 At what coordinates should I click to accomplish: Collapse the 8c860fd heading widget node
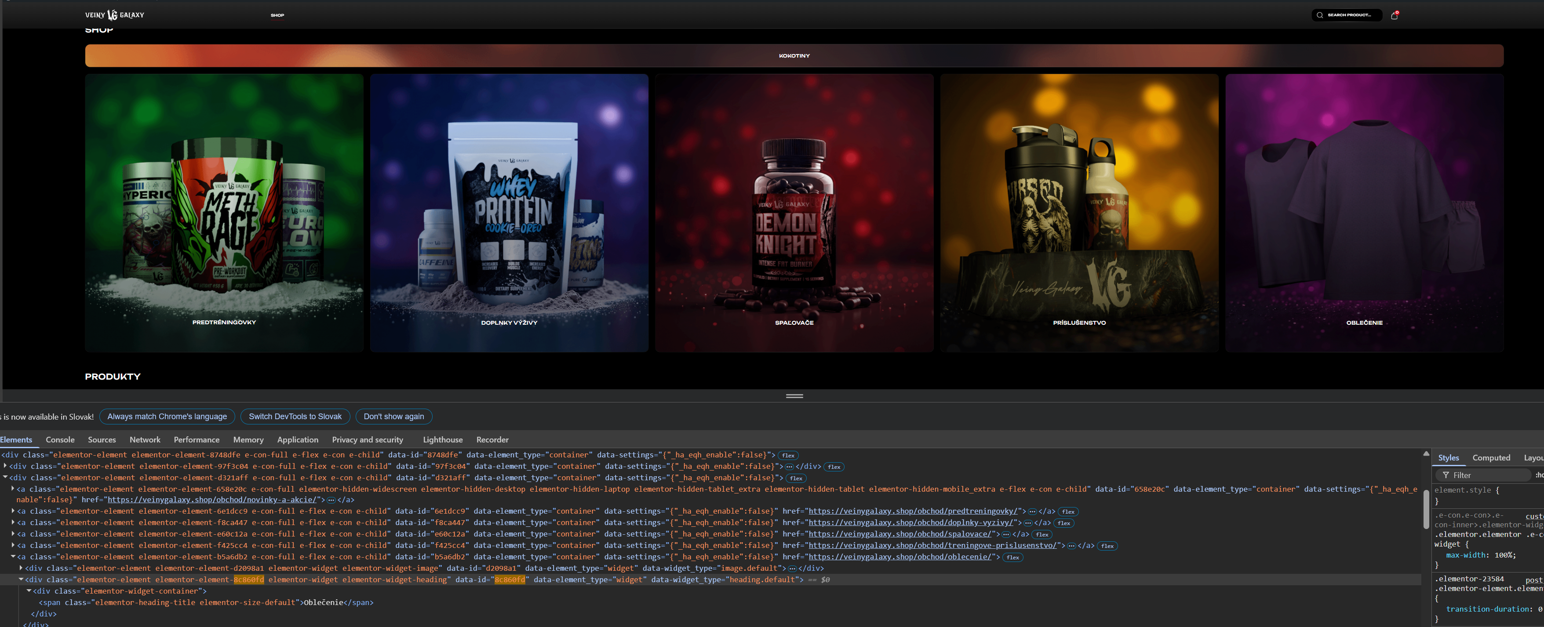pyautogui.click(x=21, y=579)
